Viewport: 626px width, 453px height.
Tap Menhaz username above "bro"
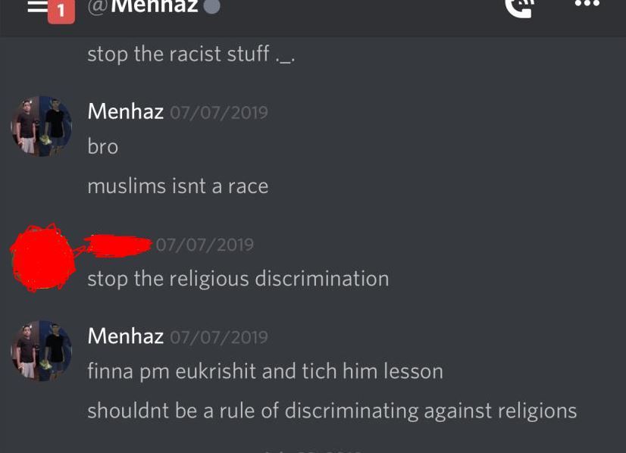click(x=125, y=111)
